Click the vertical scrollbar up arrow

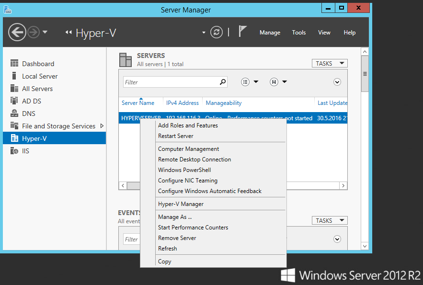pyautogui.click(x=365, y=52)
